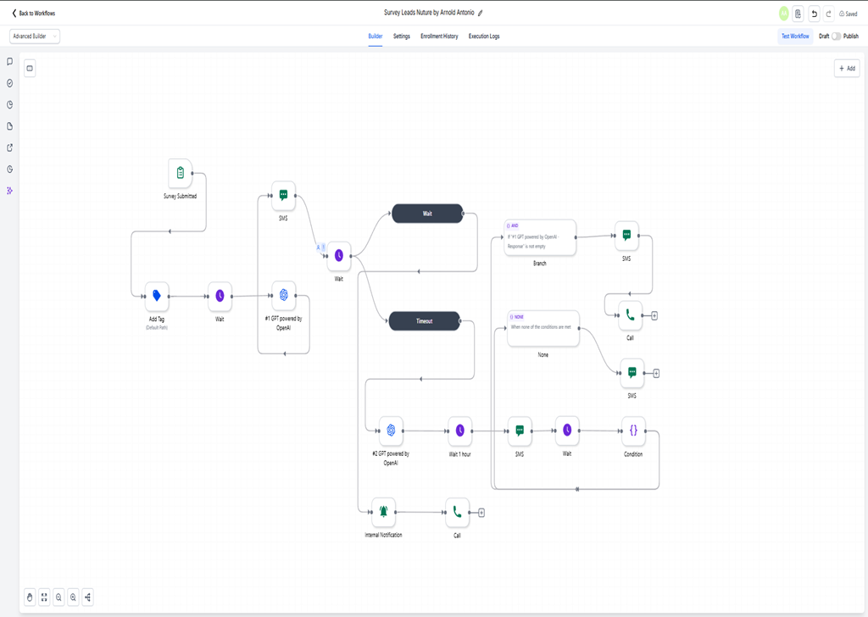Open the history clock icon in sidebar
This screenshot has height=617, width=868.
point(9,170)
